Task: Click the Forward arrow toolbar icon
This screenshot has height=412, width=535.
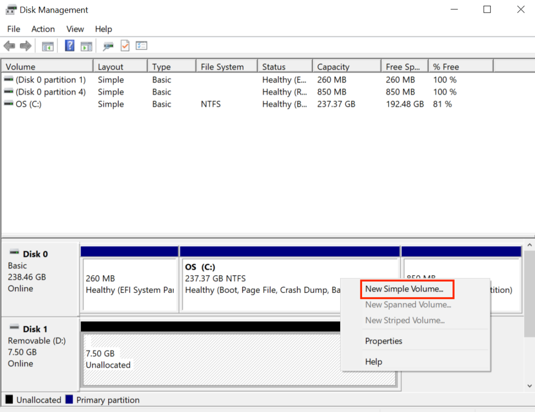Action: (x=25, y=46)
